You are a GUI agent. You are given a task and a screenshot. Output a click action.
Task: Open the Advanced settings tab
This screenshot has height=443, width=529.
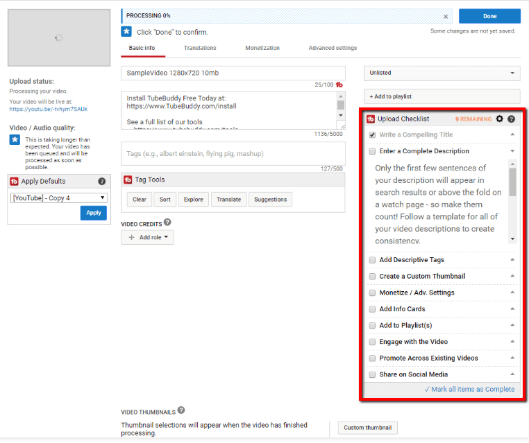(x=333, y=48)
